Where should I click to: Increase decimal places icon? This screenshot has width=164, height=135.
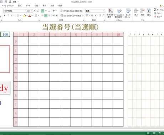click(100, 15)
